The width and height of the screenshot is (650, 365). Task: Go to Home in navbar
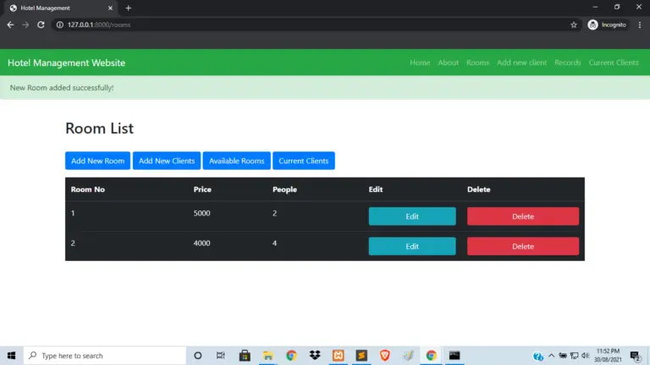tap(420, 63)
